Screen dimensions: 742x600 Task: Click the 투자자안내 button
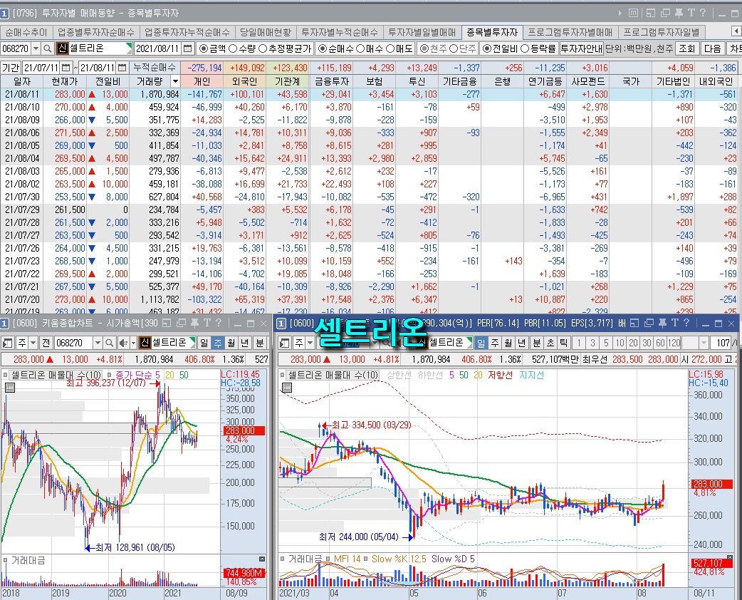tap(581, 48)
